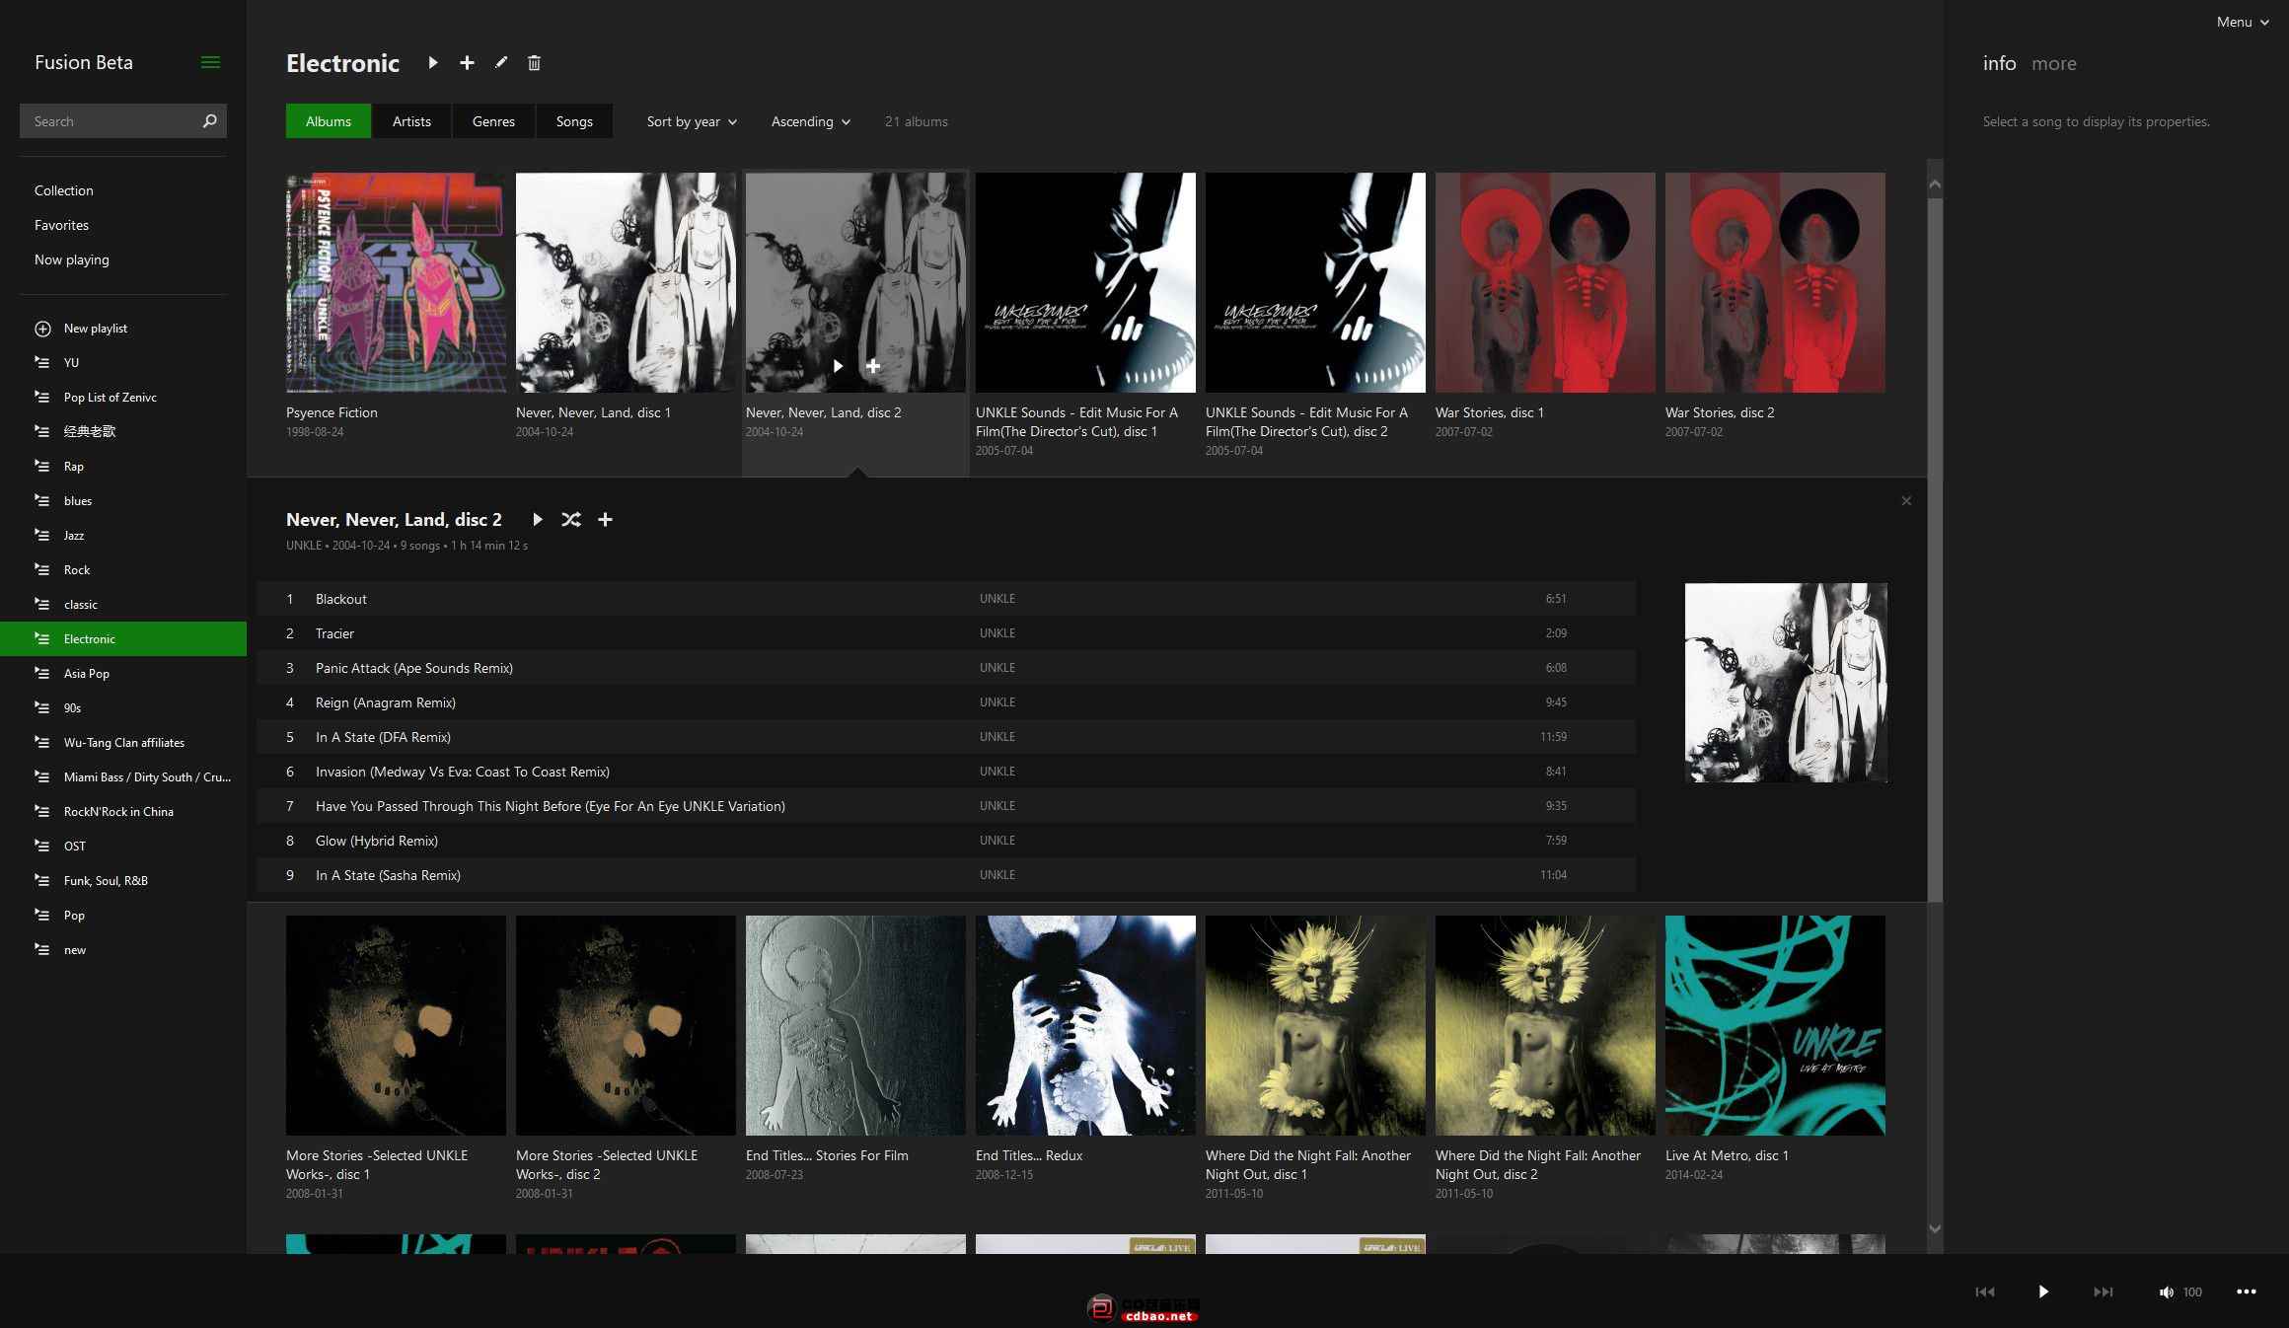Toggle the sidebar hamburger menu icon

pyautogui.click(x=210, y=62)
